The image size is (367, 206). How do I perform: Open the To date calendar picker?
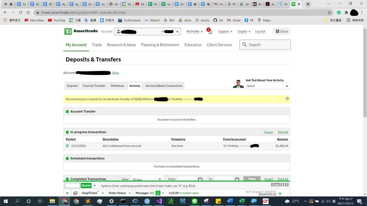coord(237,179)
